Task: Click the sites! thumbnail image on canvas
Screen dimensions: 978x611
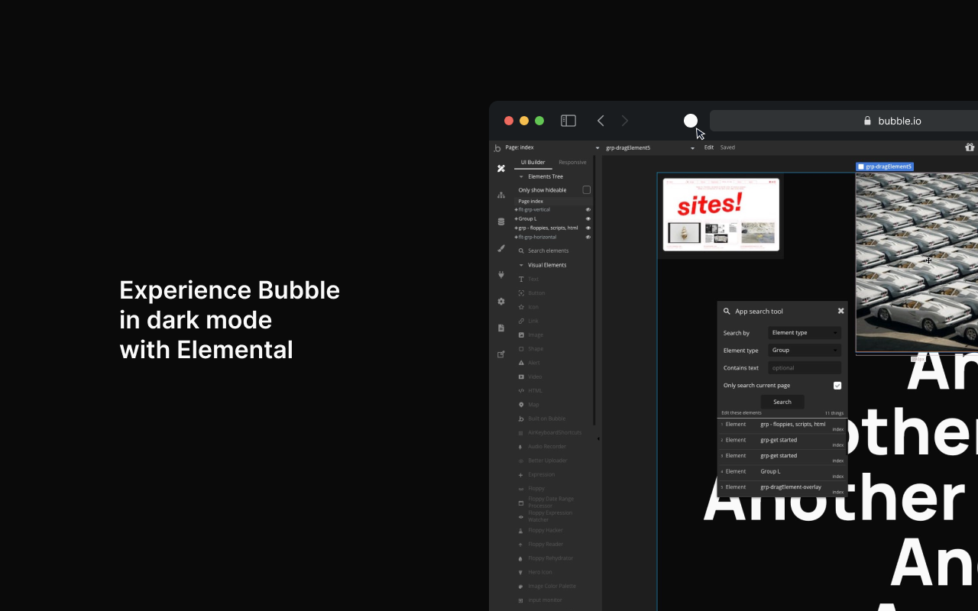Action: pyautogui.click(x=721, y=215)
